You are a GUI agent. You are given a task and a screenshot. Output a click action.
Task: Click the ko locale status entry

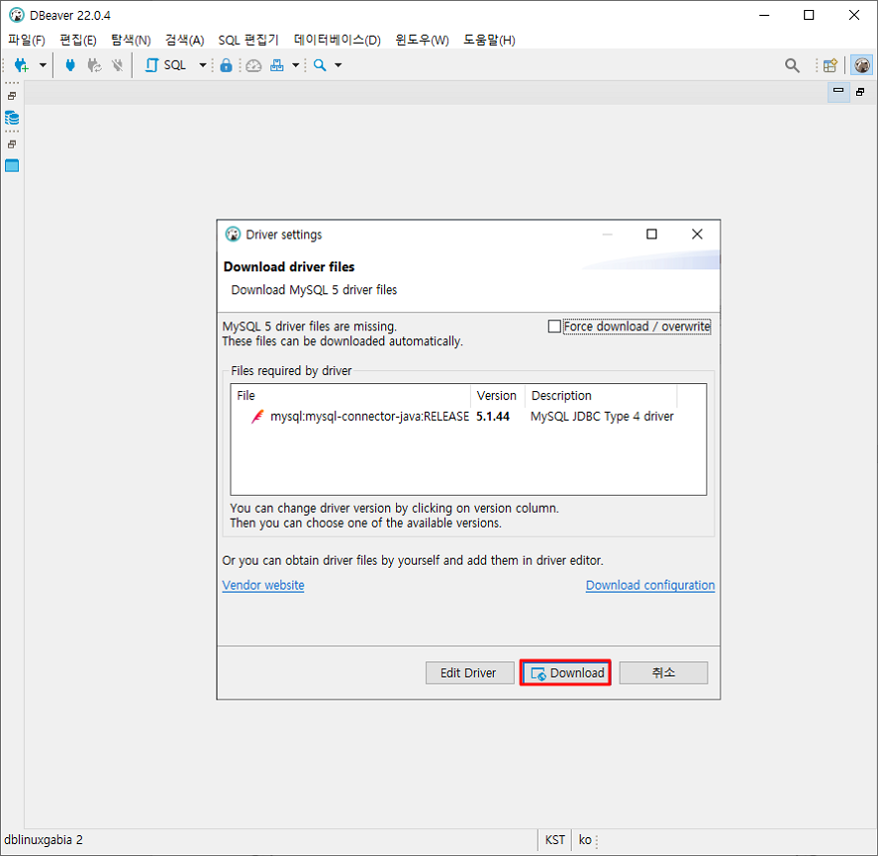coord(585,840)
